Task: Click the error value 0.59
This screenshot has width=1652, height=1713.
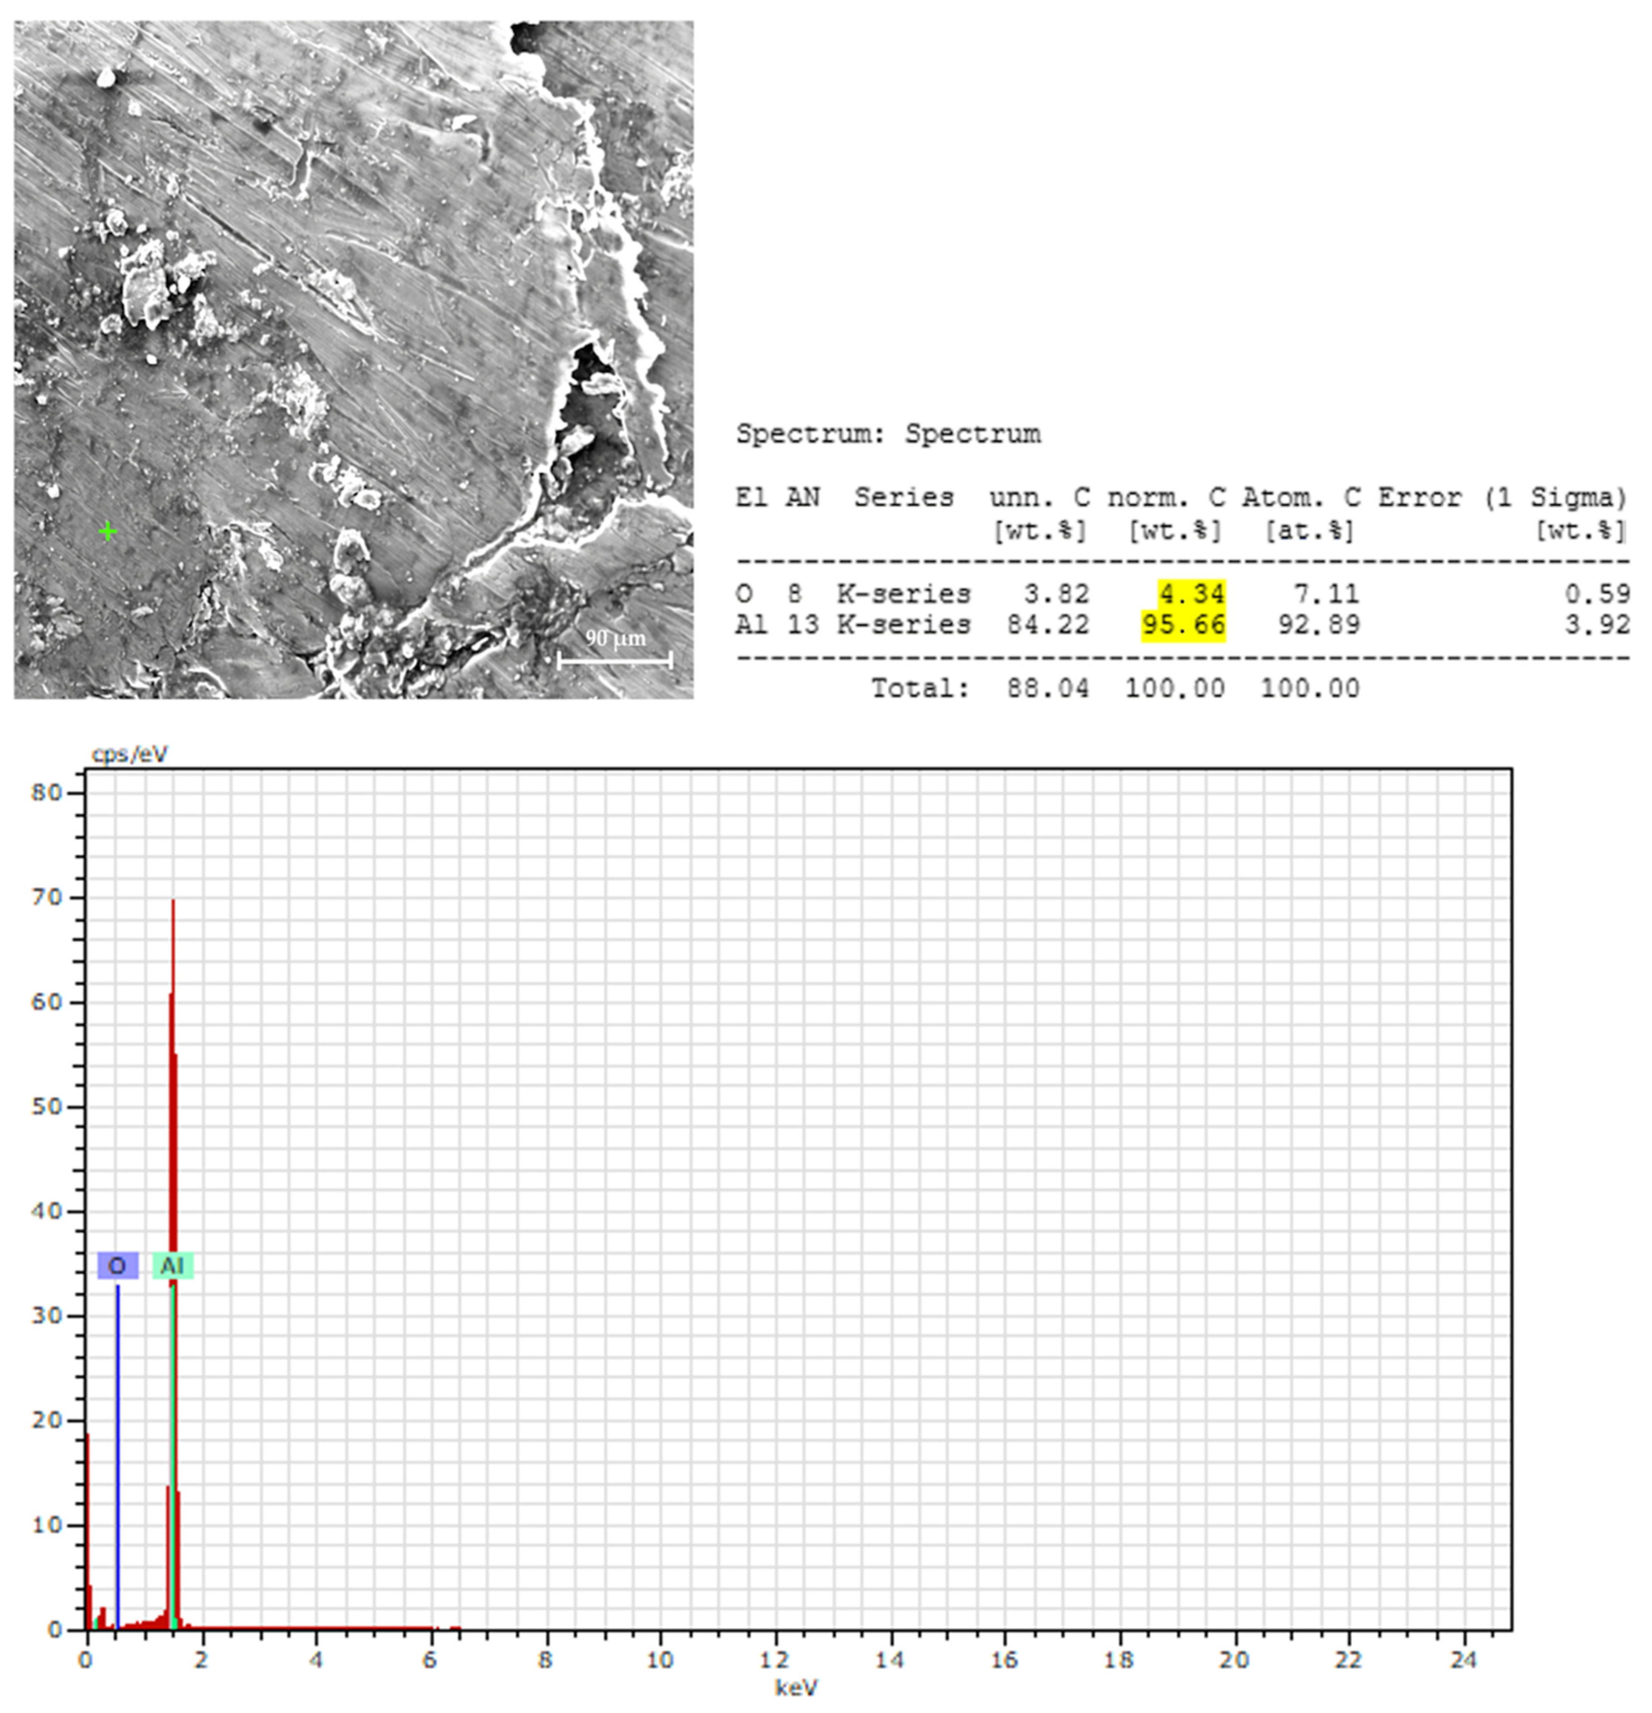Action: click(1597, 594)
